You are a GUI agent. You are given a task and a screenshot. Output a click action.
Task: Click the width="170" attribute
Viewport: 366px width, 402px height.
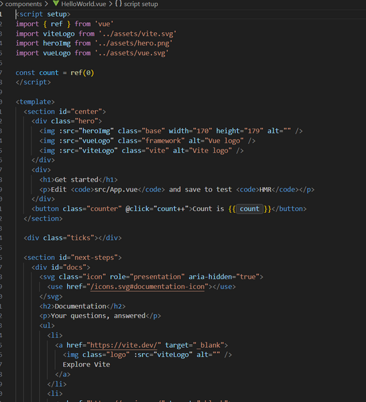click(x=190, y=131)
